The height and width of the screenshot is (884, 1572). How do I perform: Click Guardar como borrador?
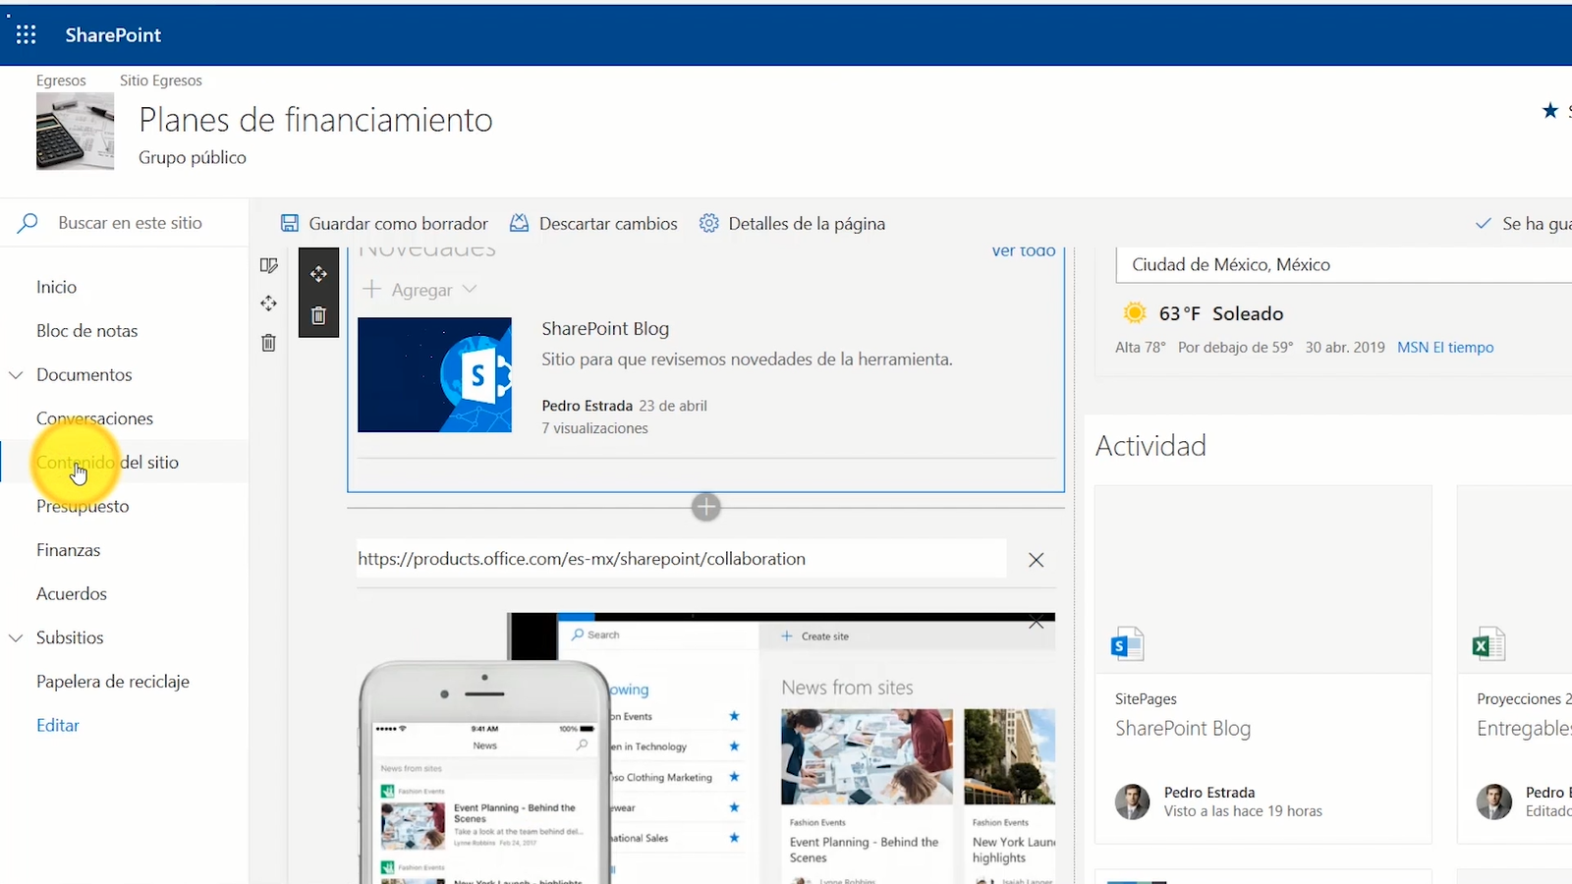click(x=398, y=223)
